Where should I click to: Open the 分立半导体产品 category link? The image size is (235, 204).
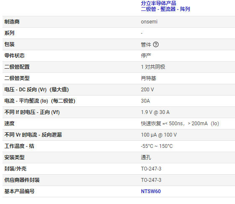pos(158,3)
